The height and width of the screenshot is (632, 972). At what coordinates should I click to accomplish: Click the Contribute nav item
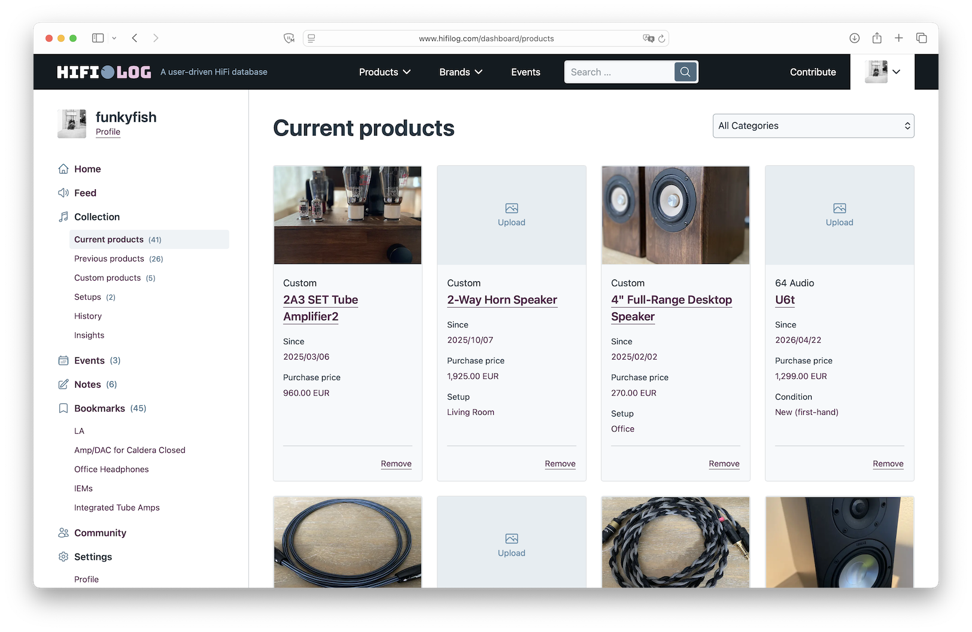(x=813, y=72)
